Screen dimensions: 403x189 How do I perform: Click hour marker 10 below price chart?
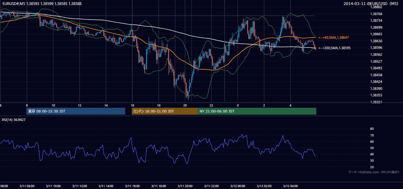(x=53, y=106)
